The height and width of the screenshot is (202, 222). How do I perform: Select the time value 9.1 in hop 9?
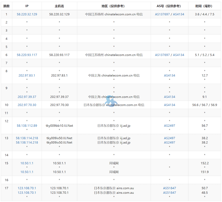[x=205, y=97]
